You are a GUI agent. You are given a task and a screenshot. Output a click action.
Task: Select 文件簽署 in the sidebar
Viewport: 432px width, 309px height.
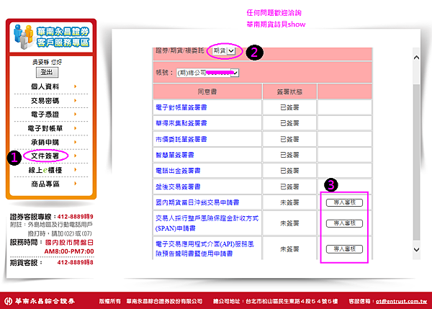[45, 156]
